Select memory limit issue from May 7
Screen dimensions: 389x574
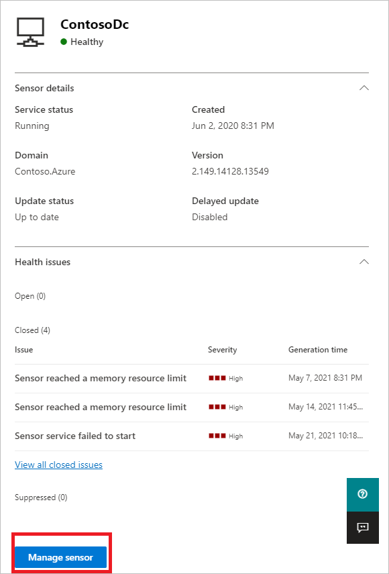pos(192,379)
